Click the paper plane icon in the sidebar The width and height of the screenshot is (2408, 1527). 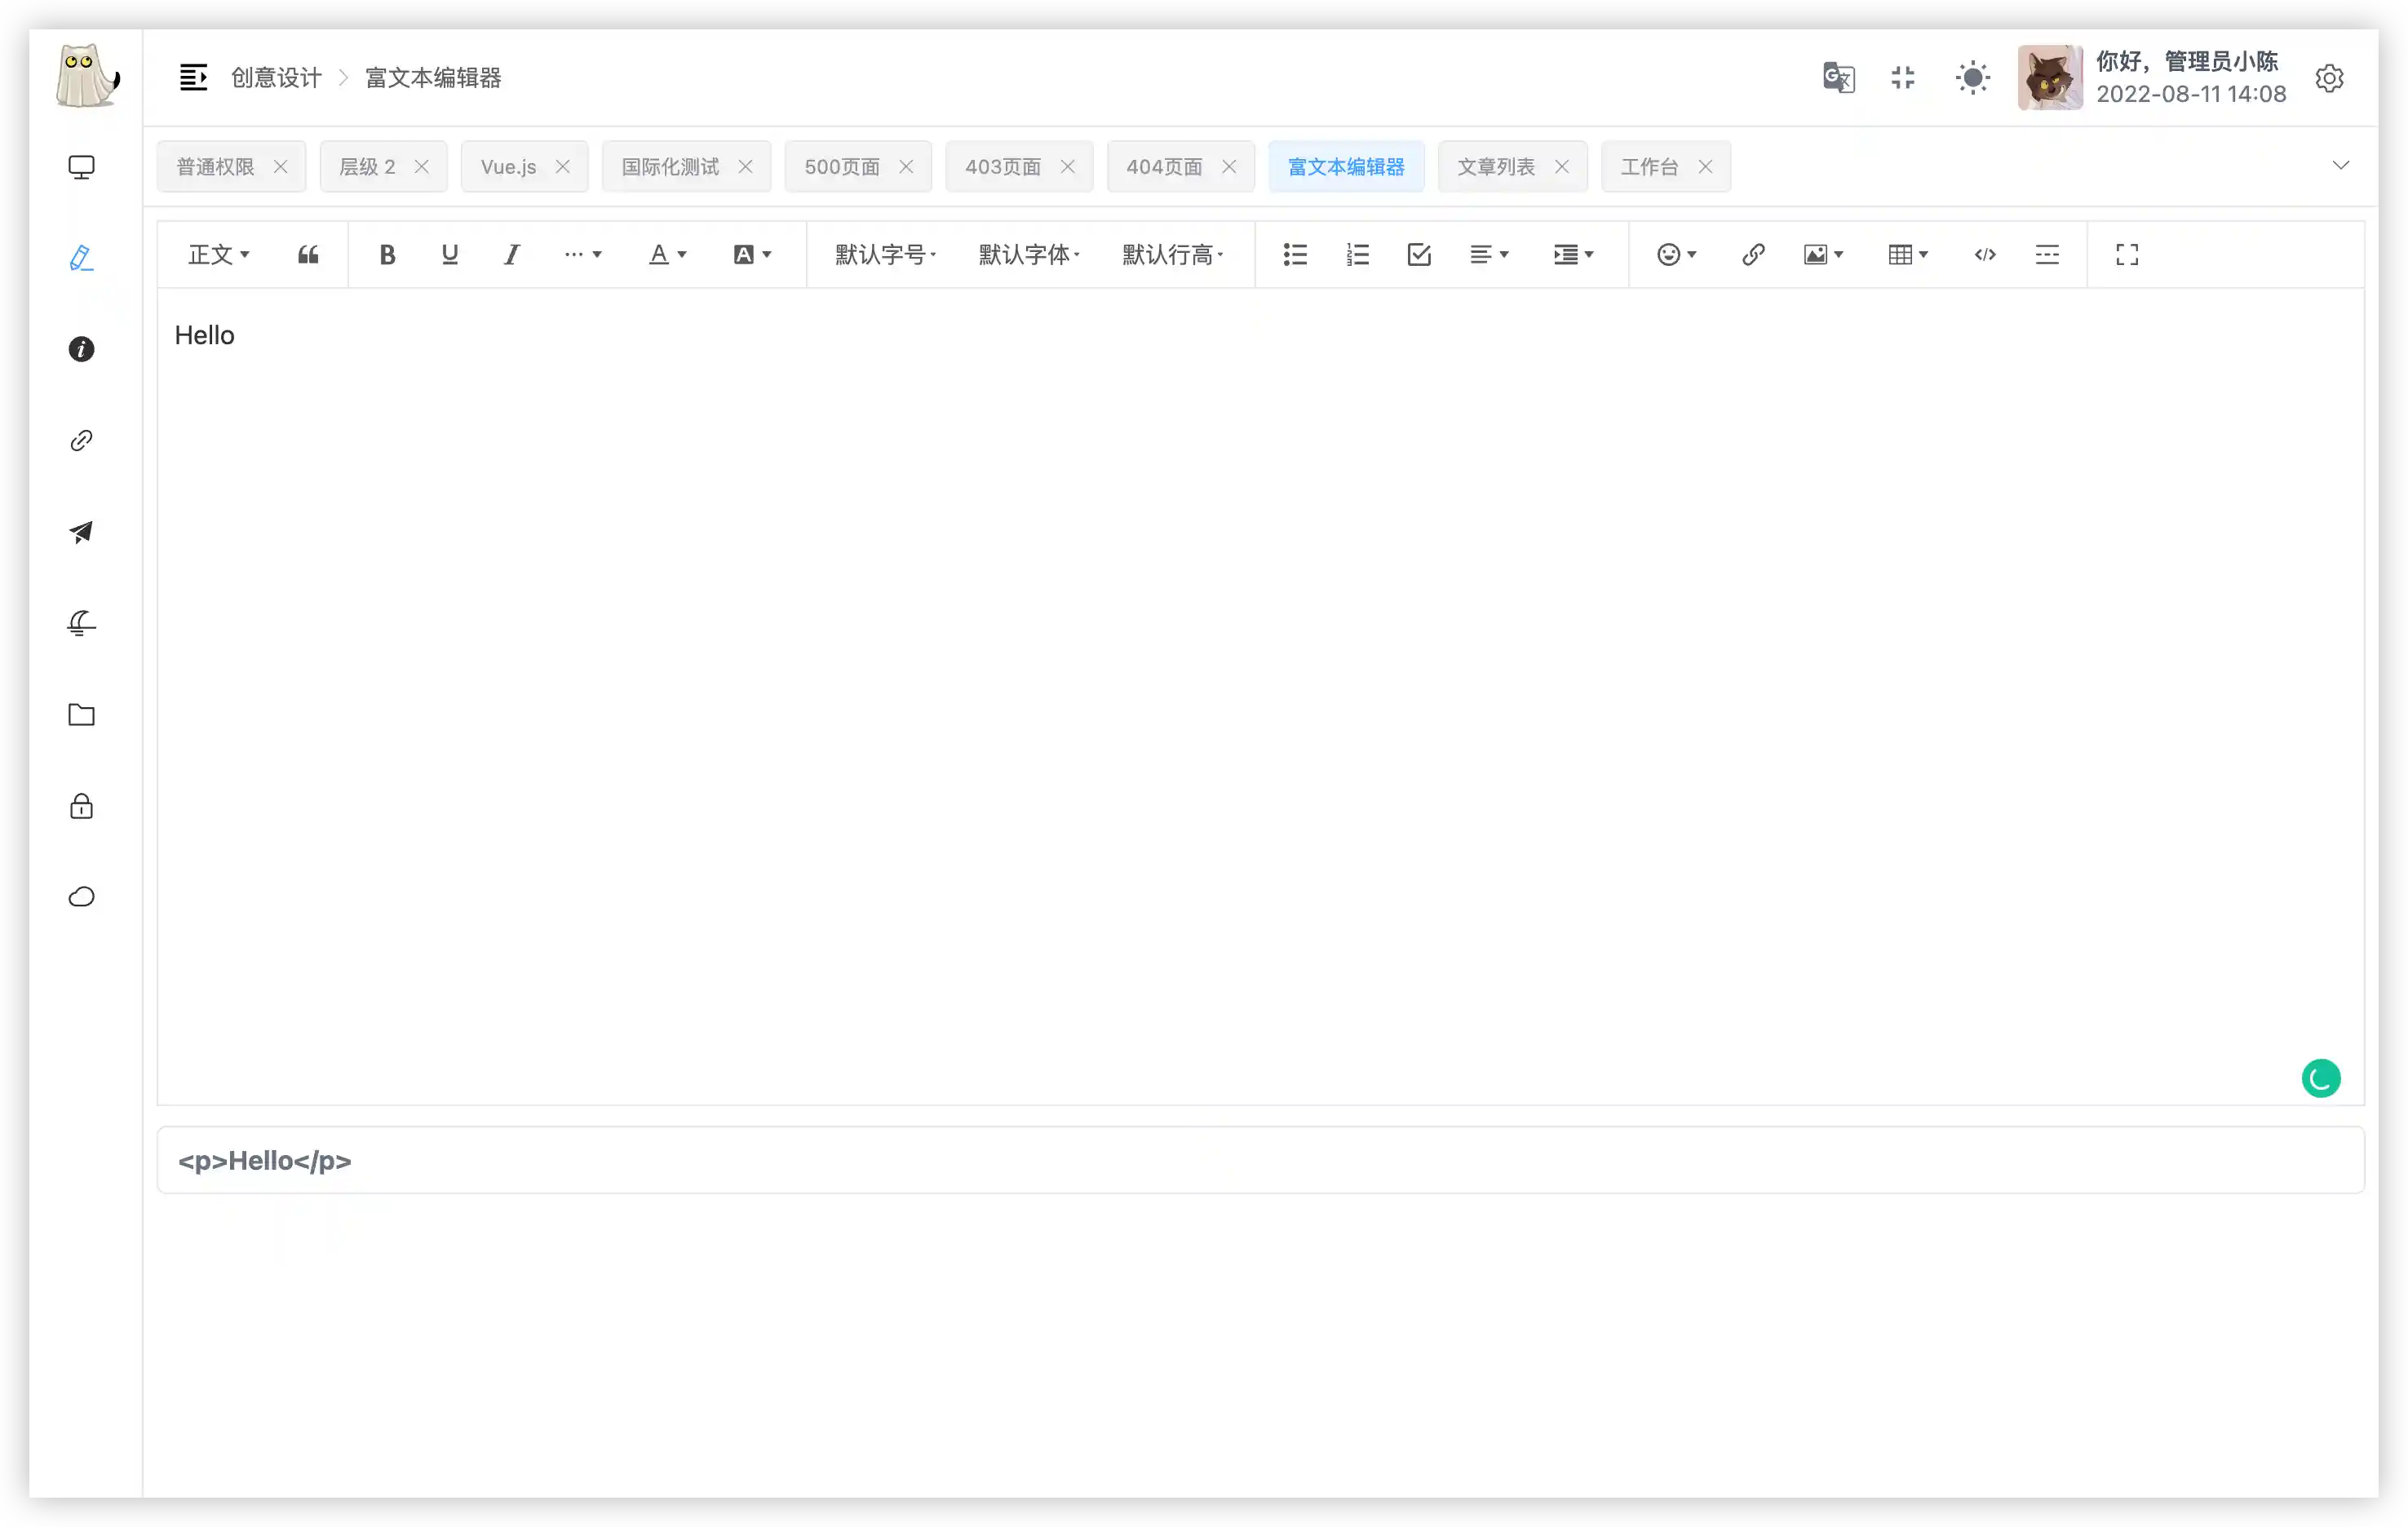(x=81, y=532)
